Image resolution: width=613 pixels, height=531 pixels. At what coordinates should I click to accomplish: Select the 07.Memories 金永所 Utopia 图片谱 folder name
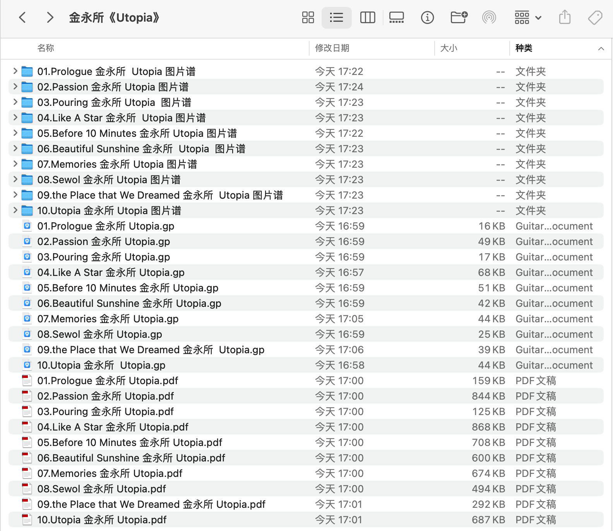[x=117, y=164]
